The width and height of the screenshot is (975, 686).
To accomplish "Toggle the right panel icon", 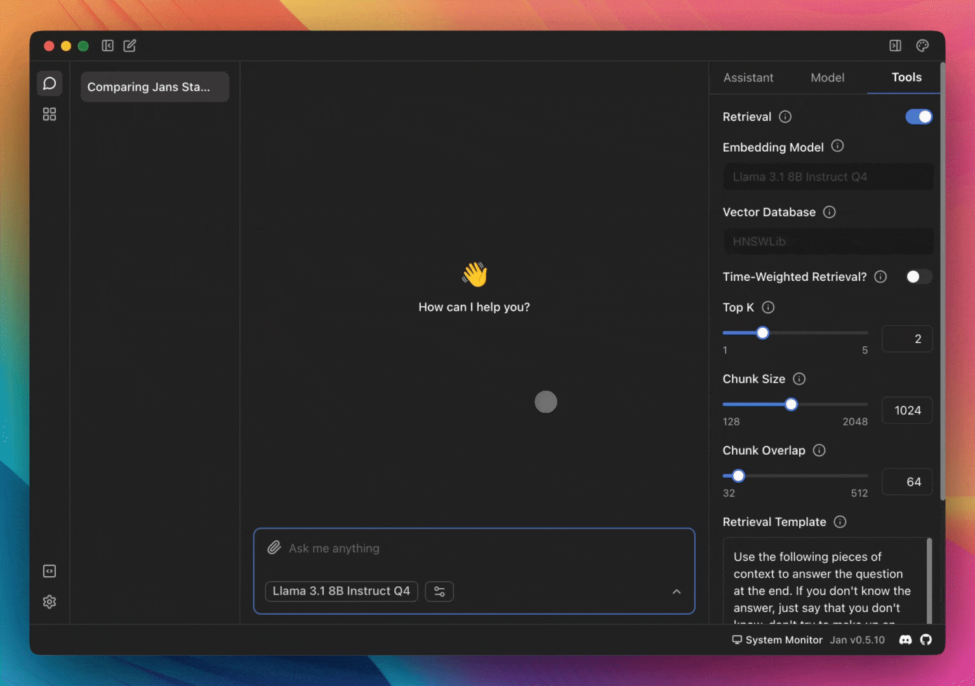I will click(x=895, y=46).
